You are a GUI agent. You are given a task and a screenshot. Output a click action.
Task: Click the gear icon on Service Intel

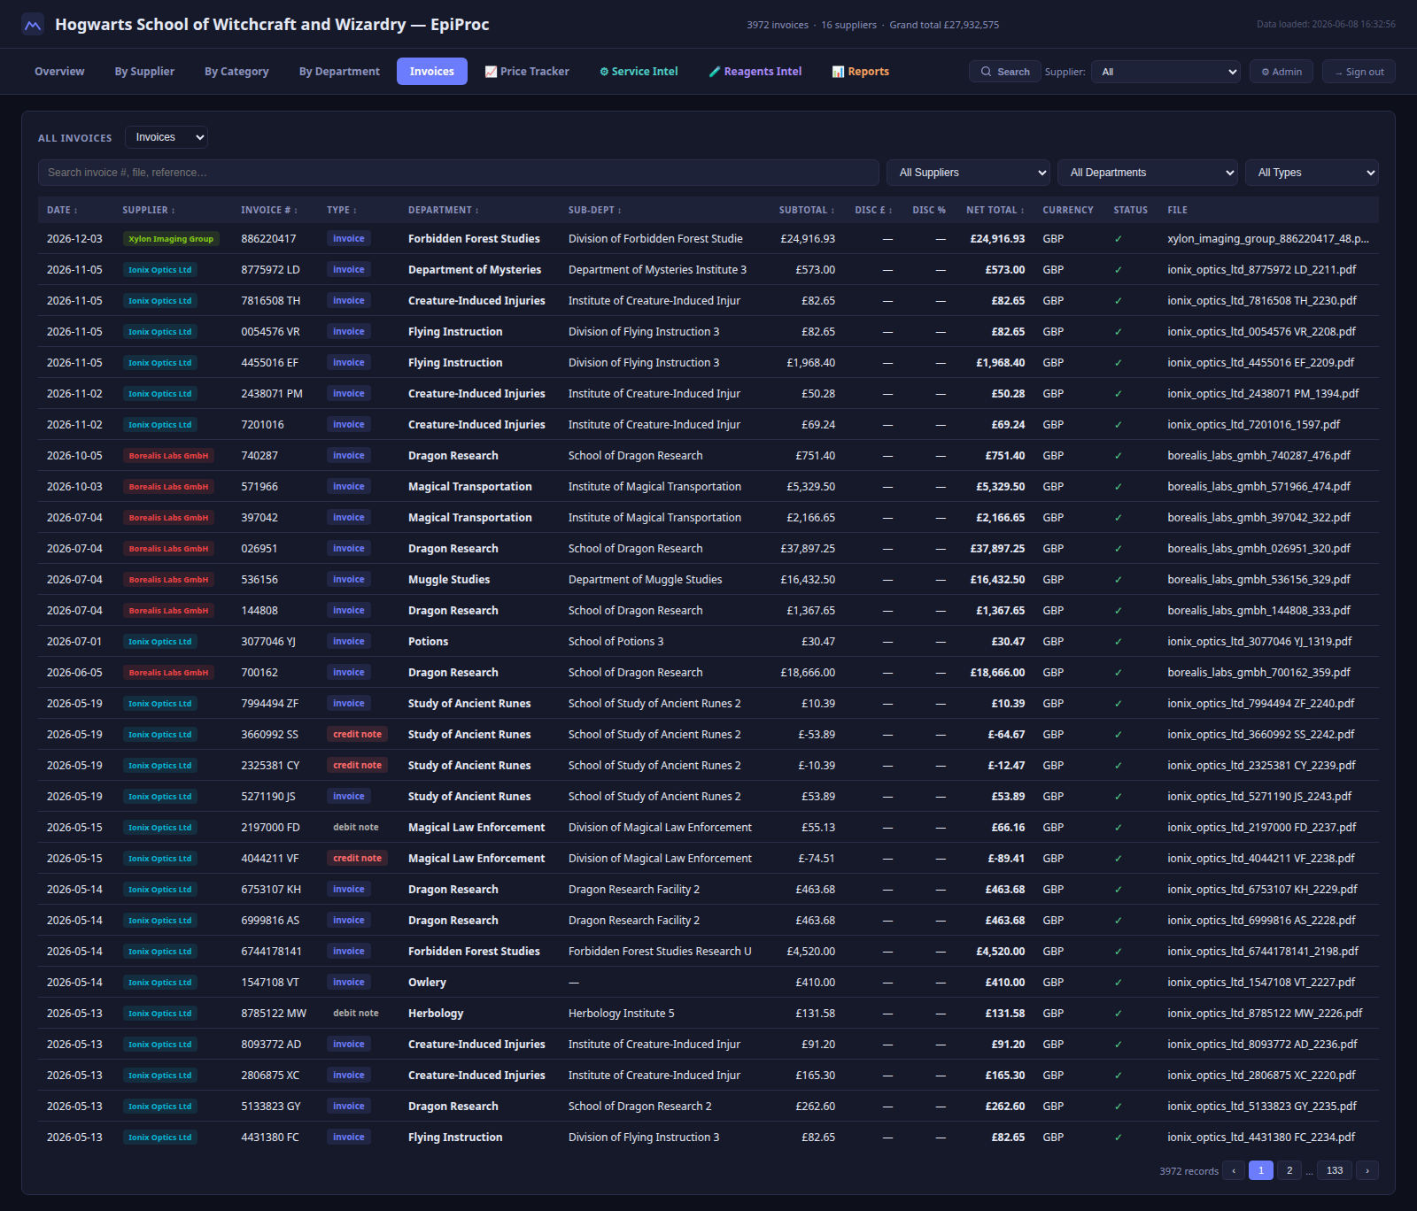[604, 72]
